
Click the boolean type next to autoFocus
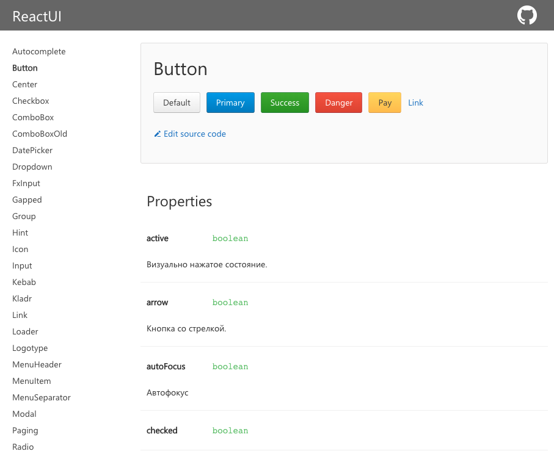(x=230, y=367)
